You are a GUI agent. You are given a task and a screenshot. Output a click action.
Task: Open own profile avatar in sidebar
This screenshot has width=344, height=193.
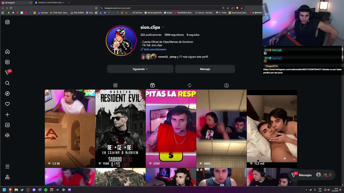tap(7, 135)
